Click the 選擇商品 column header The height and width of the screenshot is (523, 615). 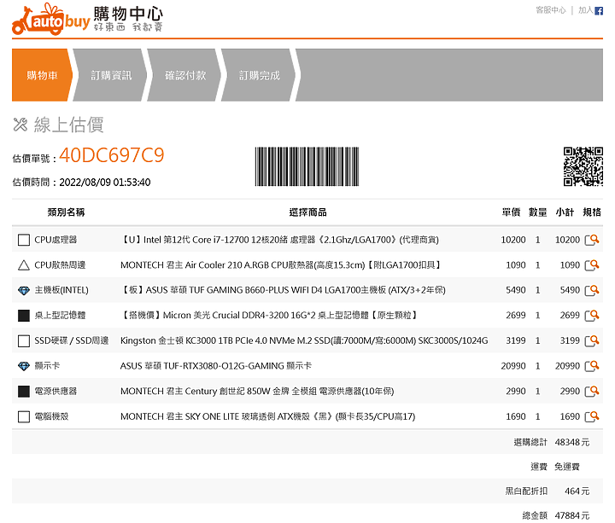pyautogui.click(x=307, y=212)
